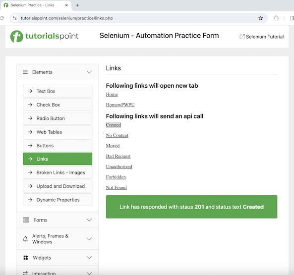Click the Not Found link
This screenshot has width=294, height=275.
point(116,187)
